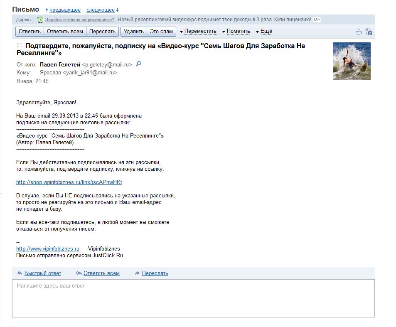Toggle the flag icon beside the subject
The height and width of the screenshot is (327, 396).
pos(20,46)
